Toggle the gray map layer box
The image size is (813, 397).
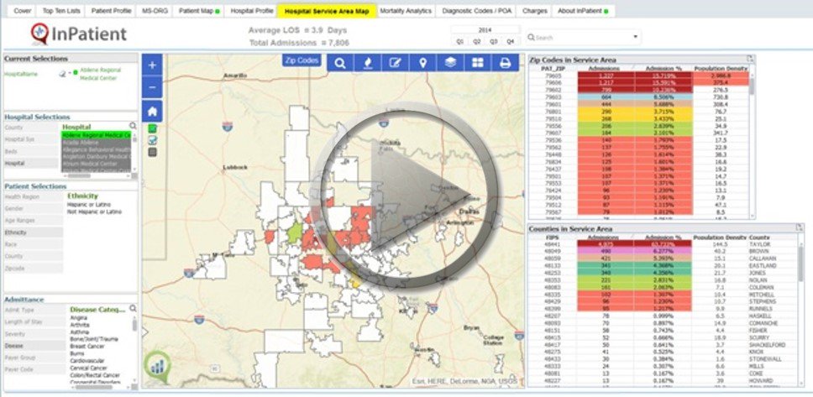(x=153, y=153)
